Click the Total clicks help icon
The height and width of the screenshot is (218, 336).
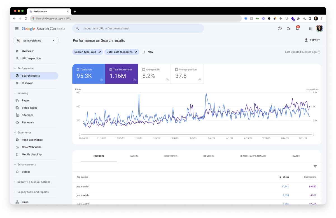point(101,80)
